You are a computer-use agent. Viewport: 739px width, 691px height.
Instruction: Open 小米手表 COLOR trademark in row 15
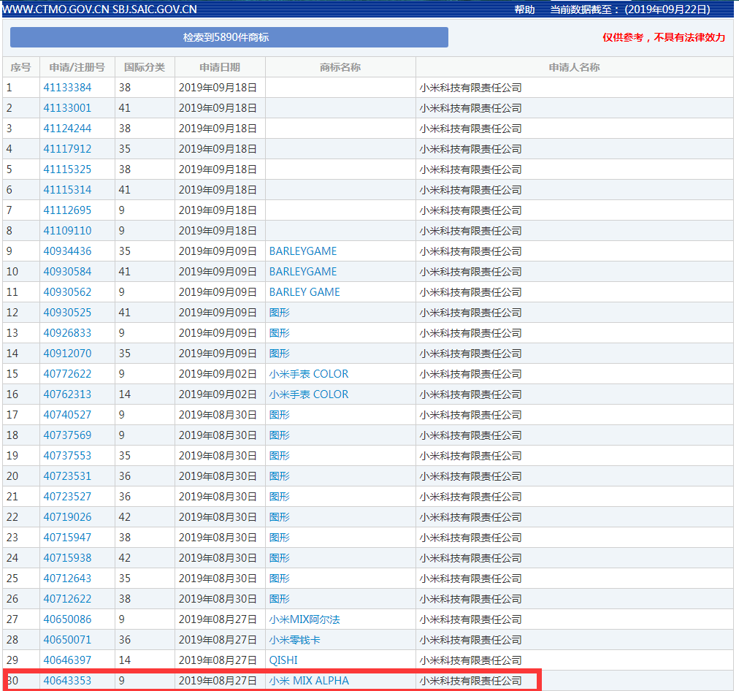click(309, 374)
